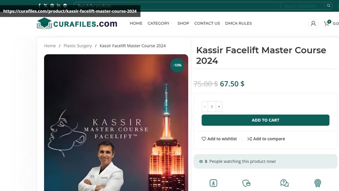
Task: Open the X (Twitter) social icon
Action: (45, 6)
